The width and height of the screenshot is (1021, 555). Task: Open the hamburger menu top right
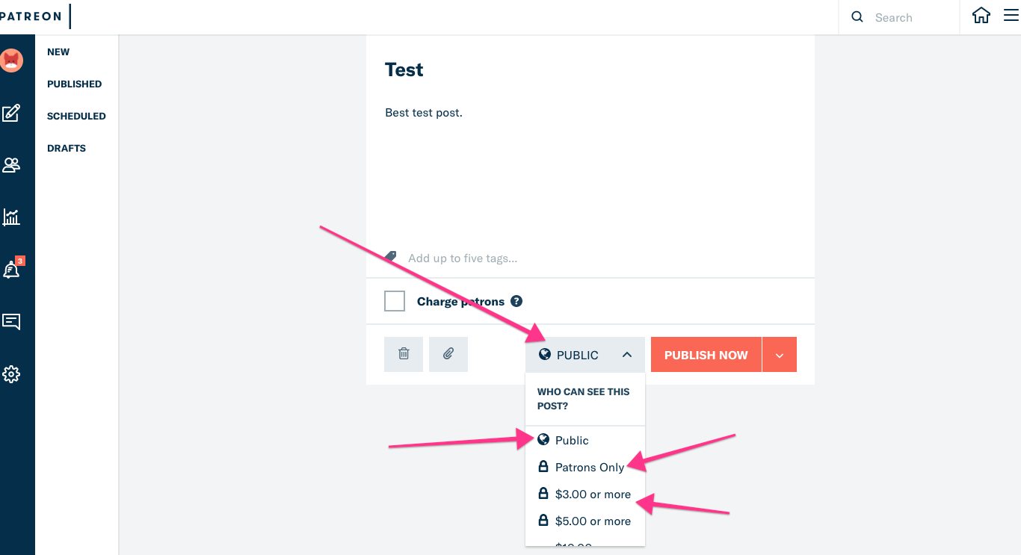click(1011, 16)
